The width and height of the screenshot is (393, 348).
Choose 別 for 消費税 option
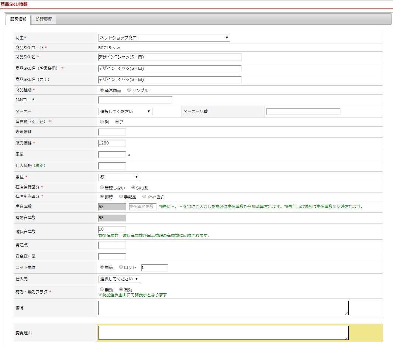click(x=102, y=122)
